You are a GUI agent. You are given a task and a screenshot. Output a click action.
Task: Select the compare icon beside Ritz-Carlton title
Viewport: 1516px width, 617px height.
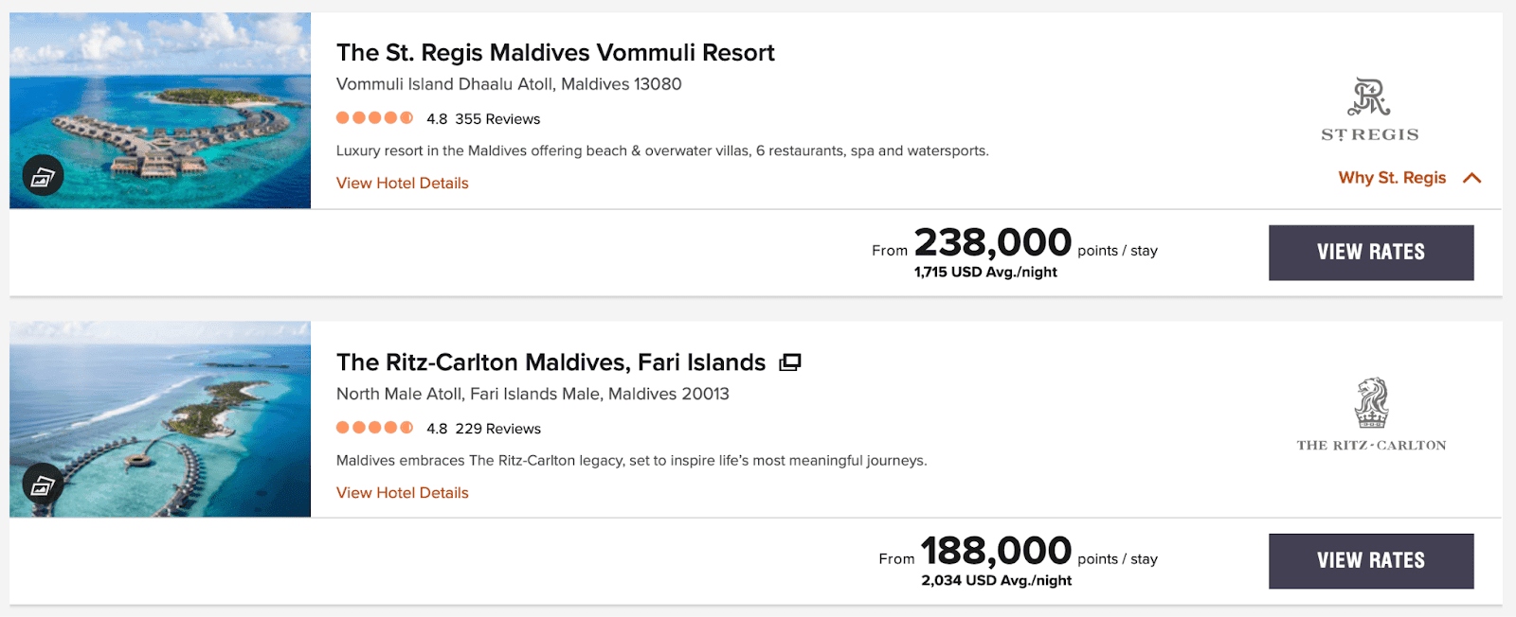click(x=792, y=361)
